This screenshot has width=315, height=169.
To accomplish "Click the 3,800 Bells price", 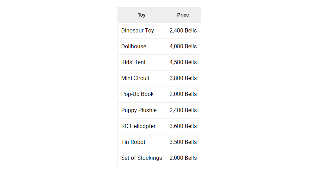I will tap(183, 78).
